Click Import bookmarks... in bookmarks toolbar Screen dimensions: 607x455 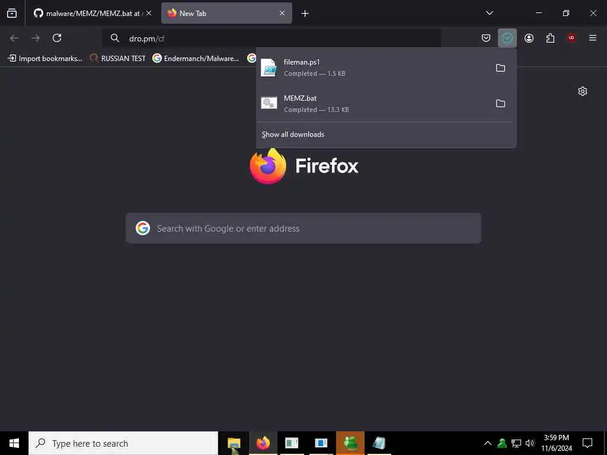(x=45, y=59)
